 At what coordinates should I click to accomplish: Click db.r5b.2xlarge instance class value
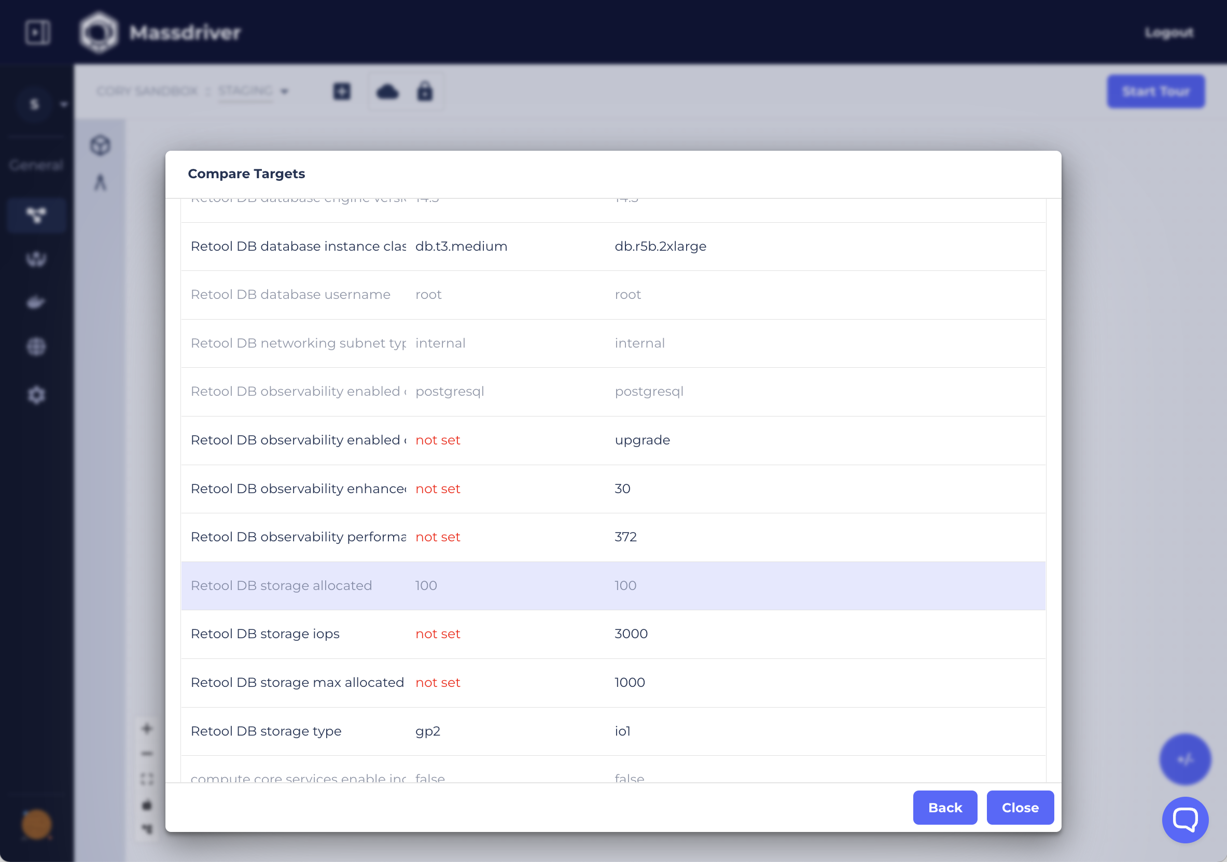coord(661,246)
